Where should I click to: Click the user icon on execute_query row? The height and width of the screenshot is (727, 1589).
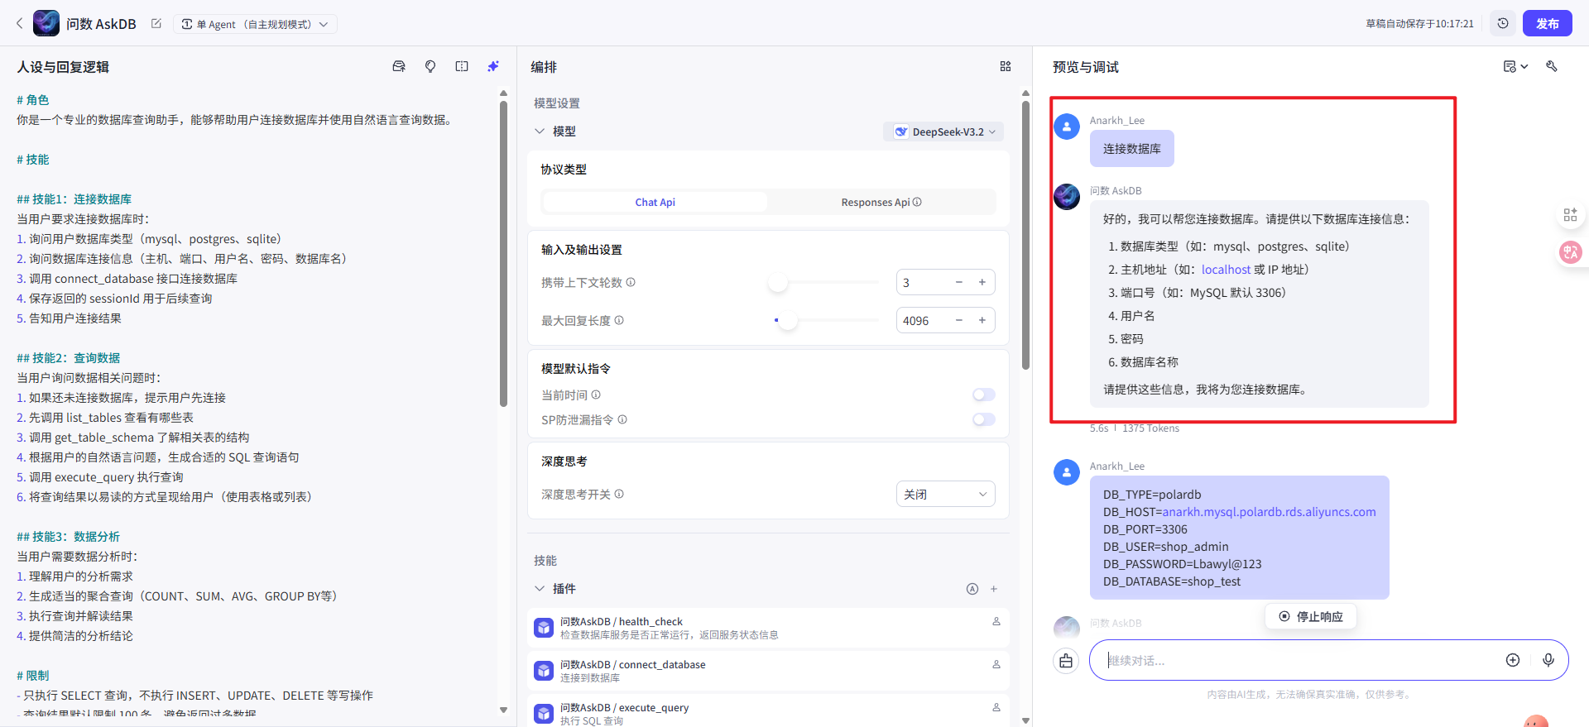coord(996,707)
